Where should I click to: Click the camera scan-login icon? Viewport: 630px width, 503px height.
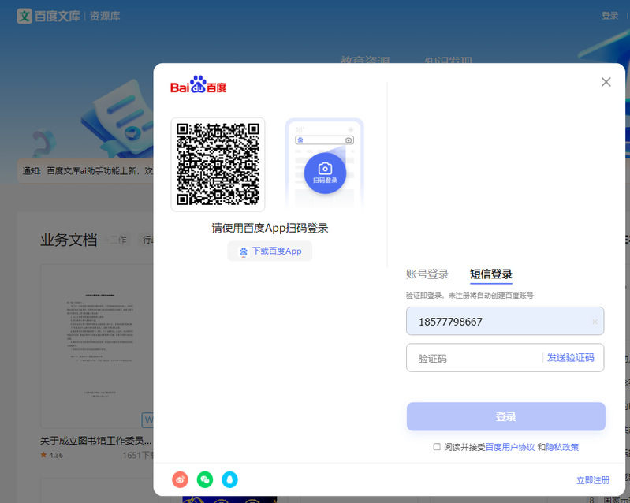click(325, 172)
